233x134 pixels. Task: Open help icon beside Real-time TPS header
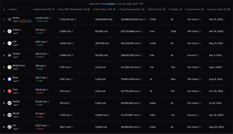point(53,9)
